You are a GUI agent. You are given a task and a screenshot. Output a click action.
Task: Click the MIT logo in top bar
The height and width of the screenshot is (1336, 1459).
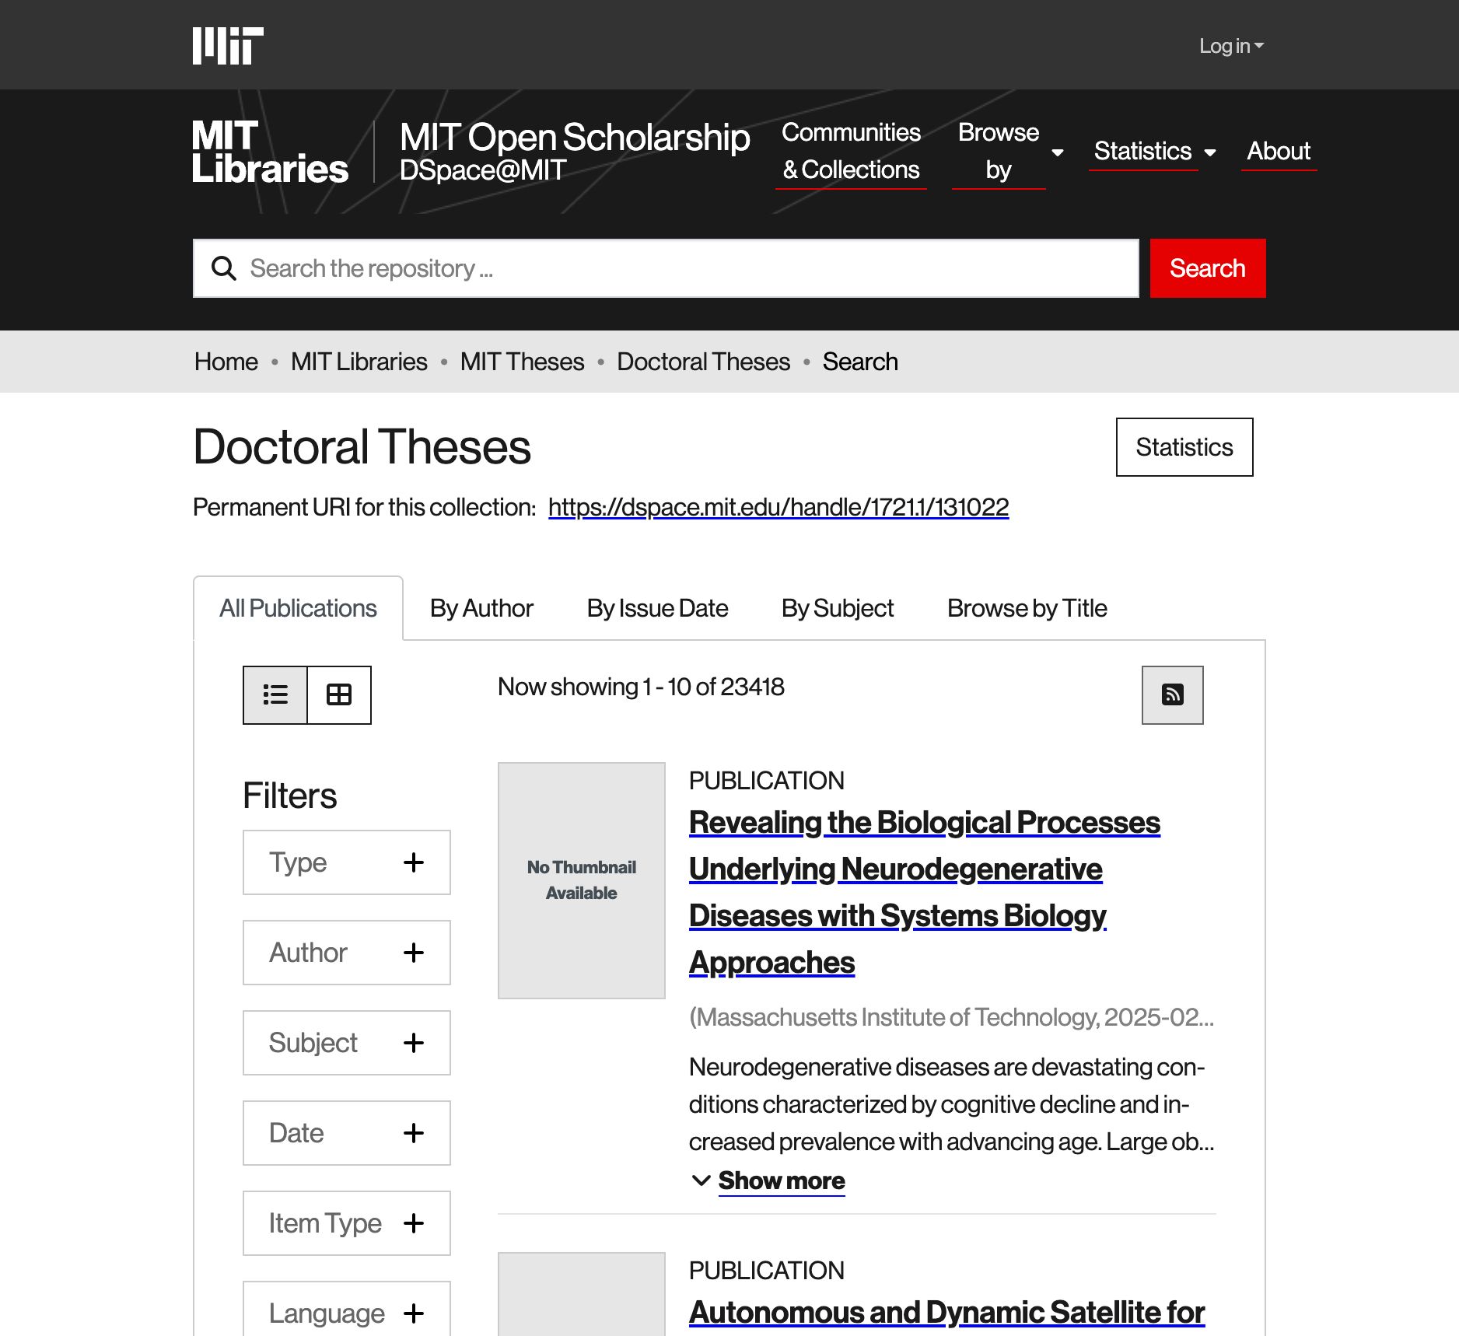228,46
